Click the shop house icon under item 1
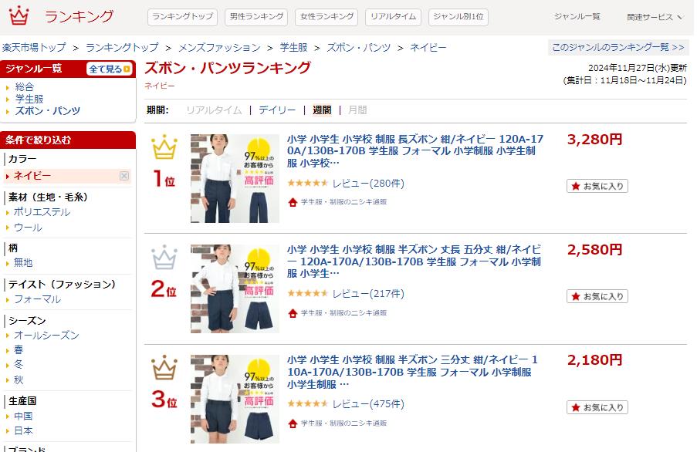This screenshot has width=697, height=452. (x=293, y=202)
